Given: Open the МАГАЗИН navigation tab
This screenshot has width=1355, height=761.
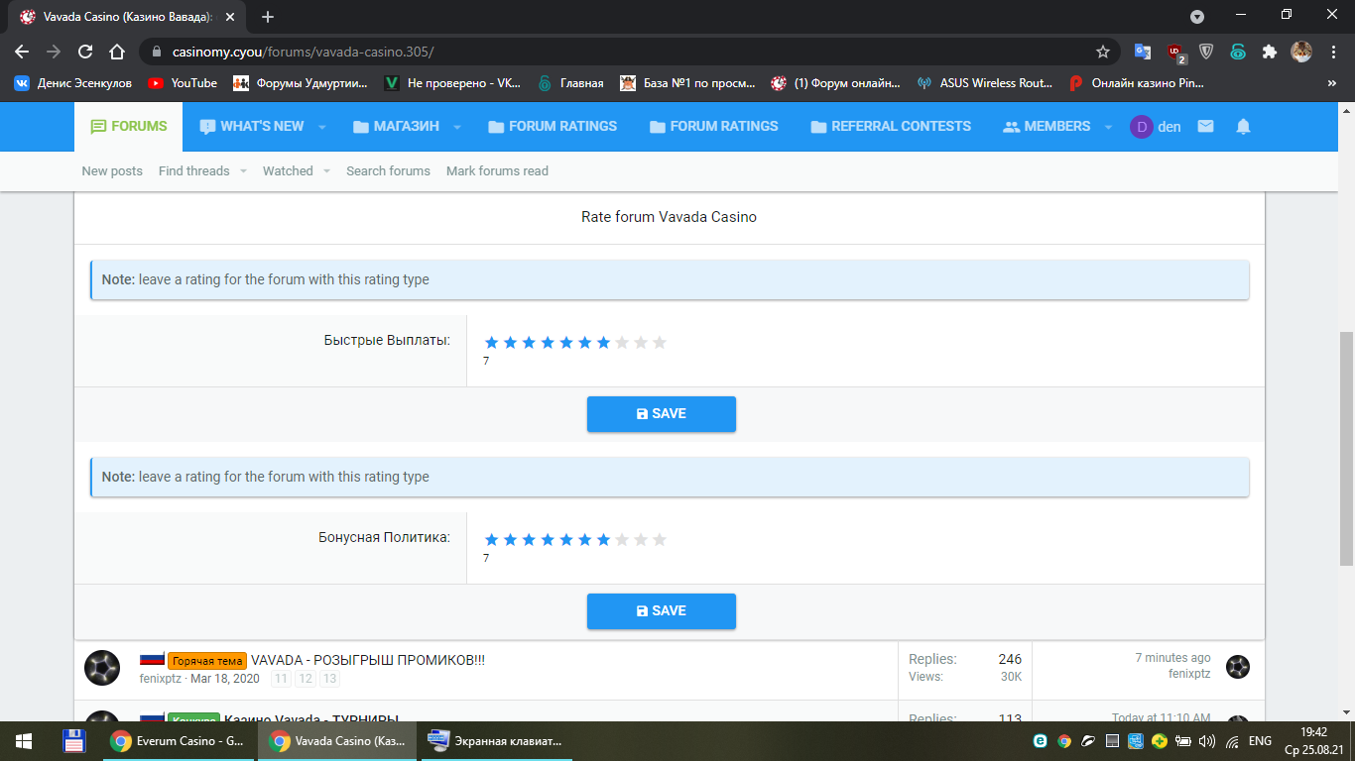Looking at the screenshot, I should 396,126.
